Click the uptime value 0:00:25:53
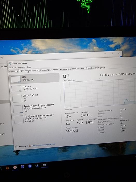 tap(72, 131)
